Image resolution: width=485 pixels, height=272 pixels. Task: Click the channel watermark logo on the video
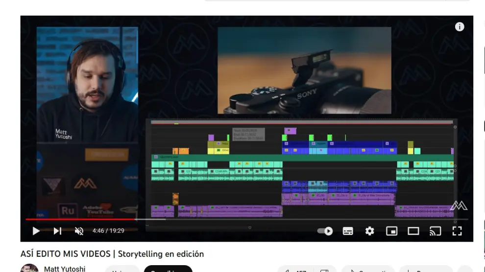pyautogui.click(x=459, y=205)
